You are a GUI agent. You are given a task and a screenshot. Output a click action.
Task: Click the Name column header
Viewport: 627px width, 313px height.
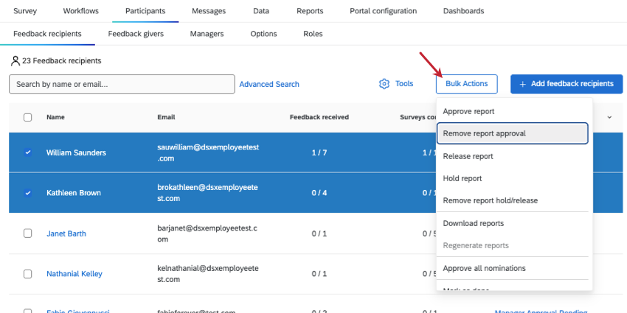pos(55,117)
